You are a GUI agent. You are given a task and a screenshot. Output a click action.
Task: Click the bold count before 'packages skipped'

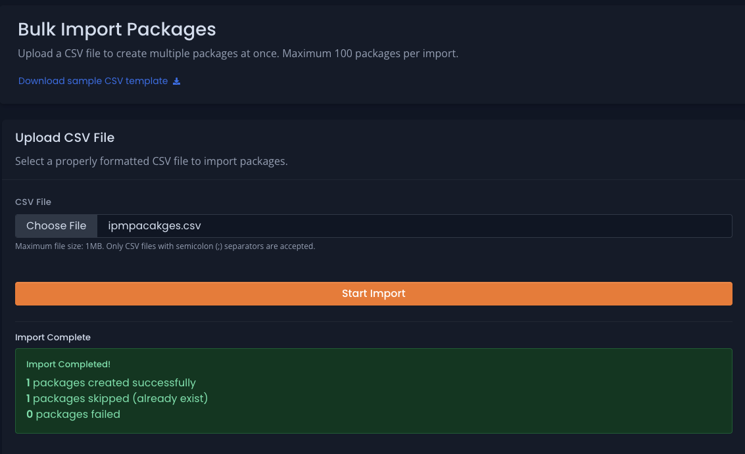click(x=28, y=398)
